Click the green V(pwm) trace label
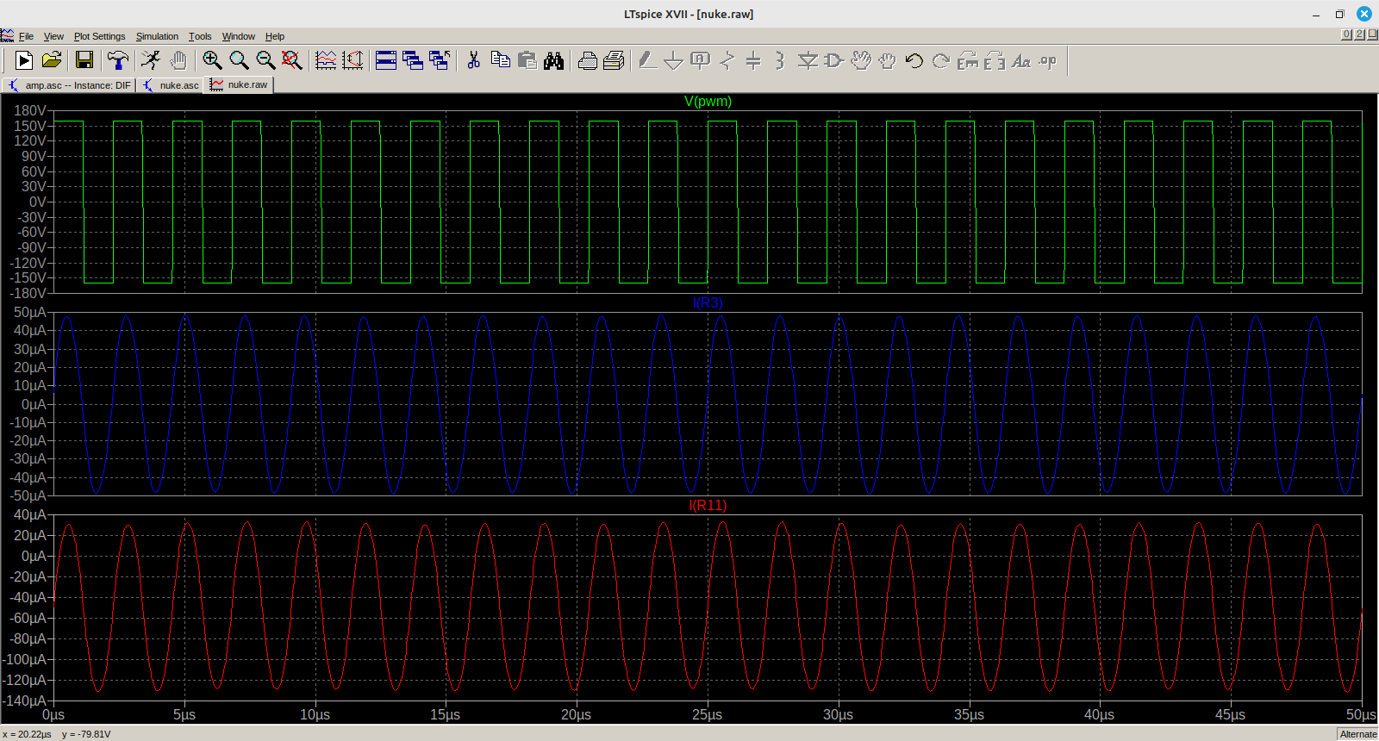 point(708,102)
